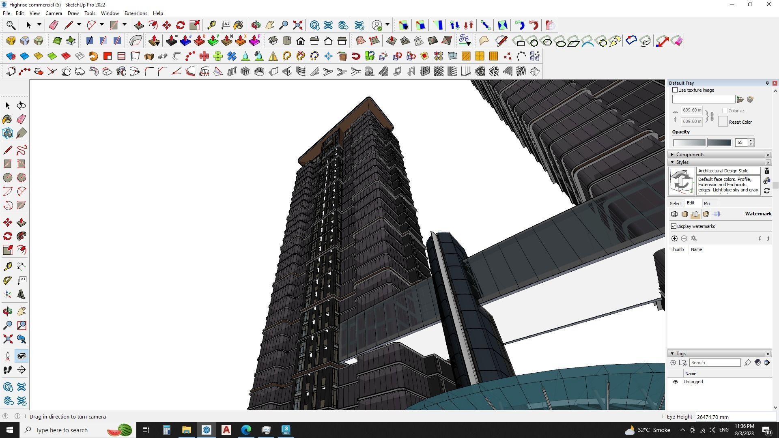Select the Tape Measure tool in left toolbar
Image resolution: width=779 pixels, height=438 pixels.
[x=7, y=266]
